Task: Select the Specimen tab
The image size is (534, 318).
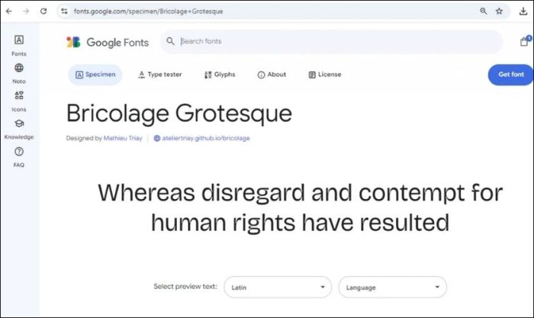Action: (x=95, y=75)
